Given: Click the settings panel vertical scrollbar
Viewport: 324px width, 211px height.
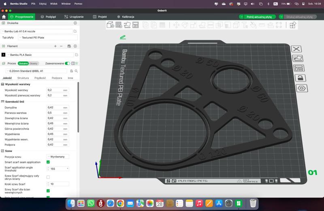Looking at the screenshot, I should point(78,107).
